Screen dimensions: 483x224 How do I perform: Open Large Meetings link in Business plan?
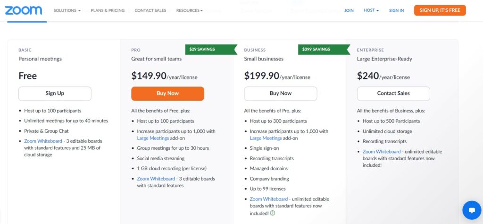click(x=266, y=138)
